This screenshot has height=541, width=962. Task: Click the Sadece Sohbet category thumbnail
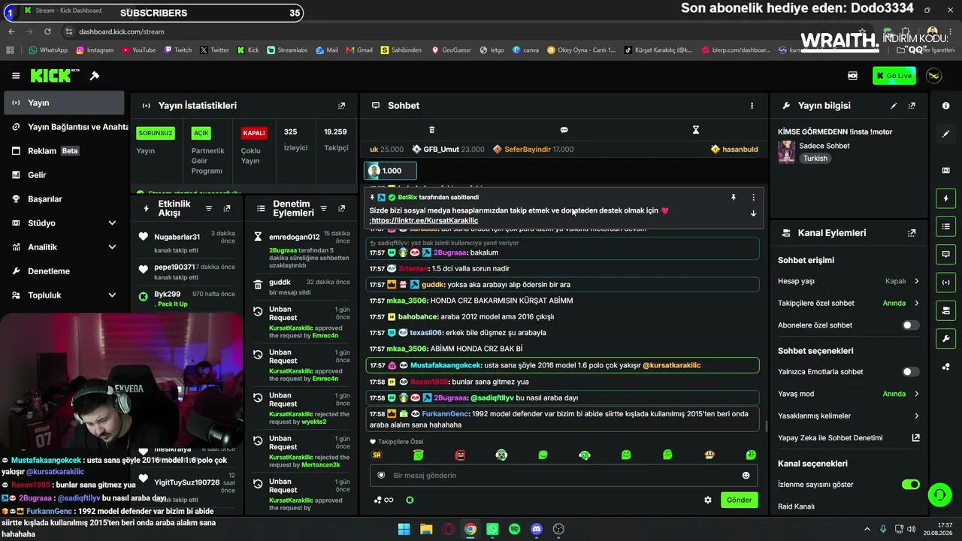(786, 152)
